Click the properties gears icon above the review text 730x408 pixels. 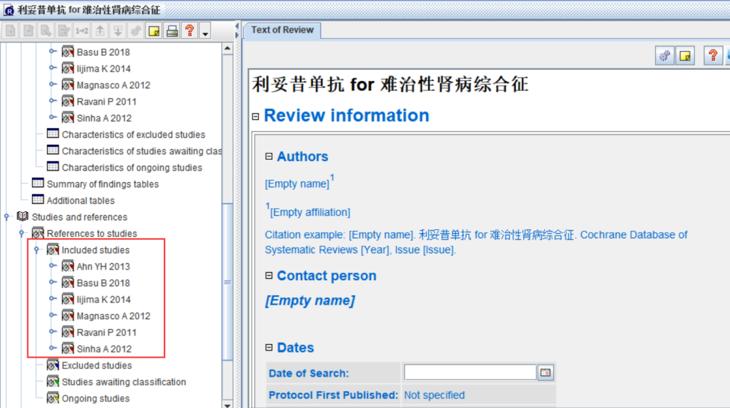(x=665, y=56)
